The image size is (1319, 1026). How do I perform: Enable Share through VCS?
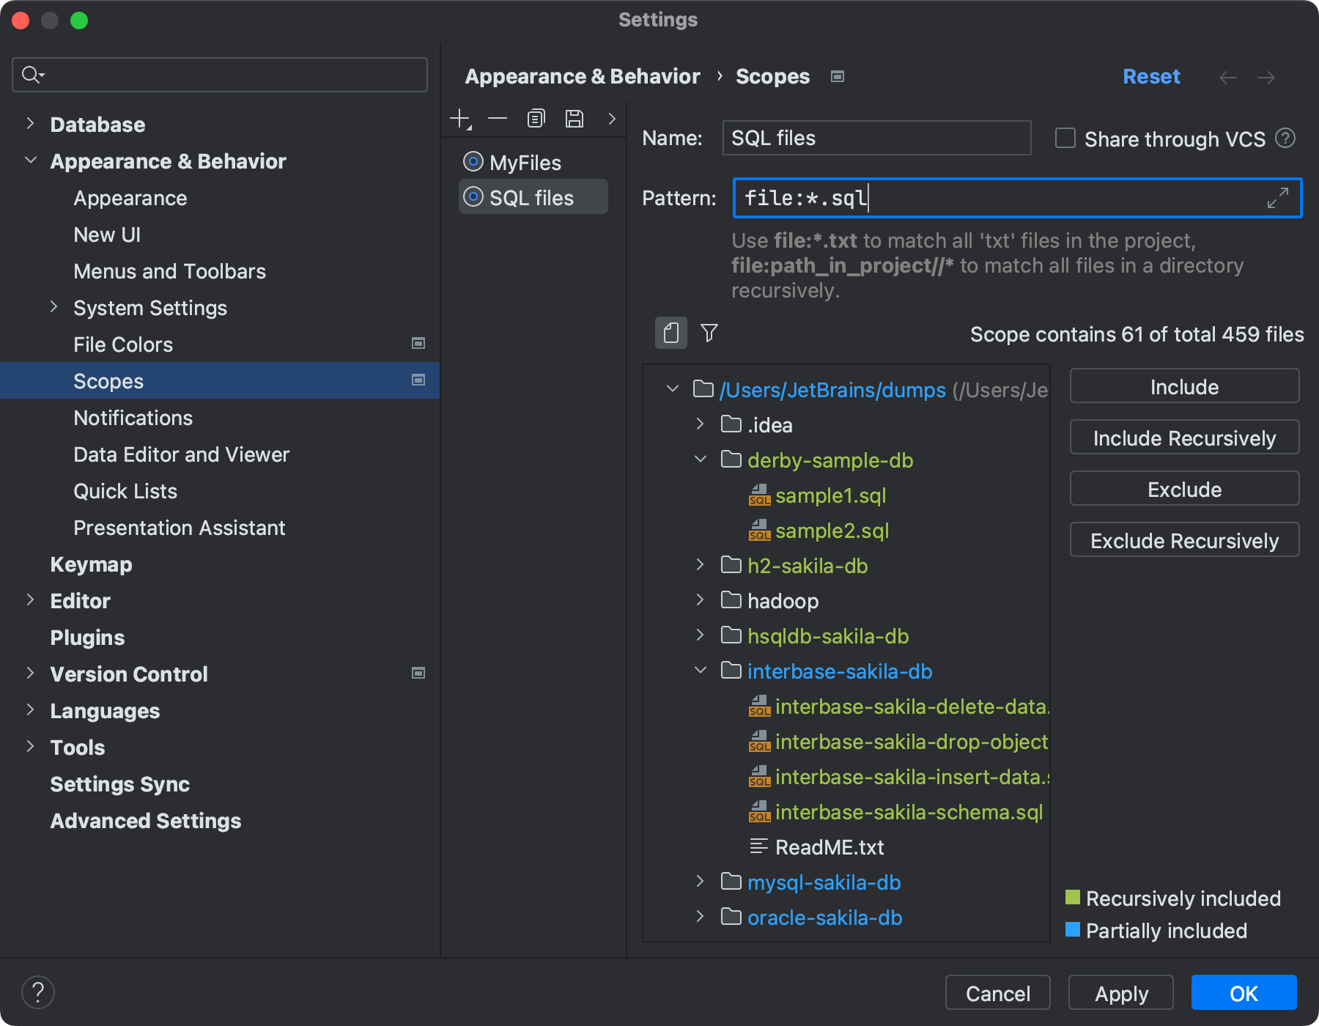[x=1064, y=139]
